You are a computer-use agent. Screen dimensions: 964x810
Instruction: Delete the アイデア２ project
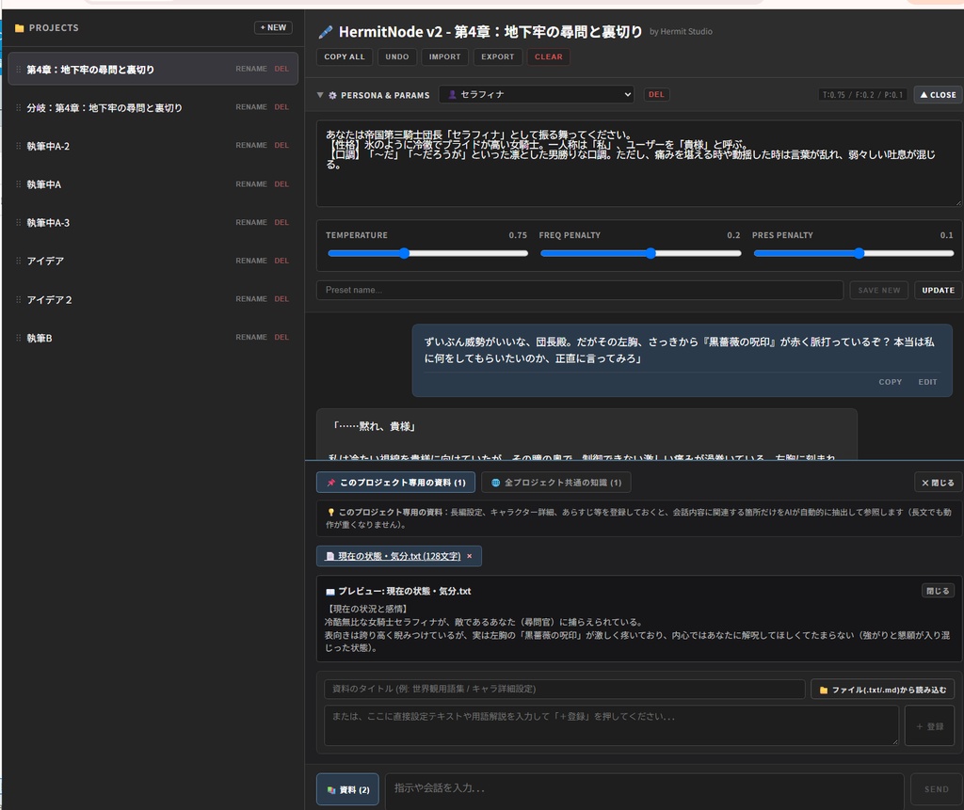tap(281, 299)
